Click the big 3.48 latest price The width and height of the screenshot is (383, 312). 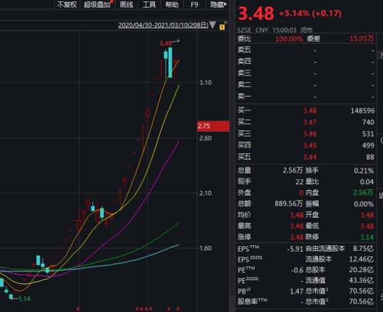tap(256, 13)
